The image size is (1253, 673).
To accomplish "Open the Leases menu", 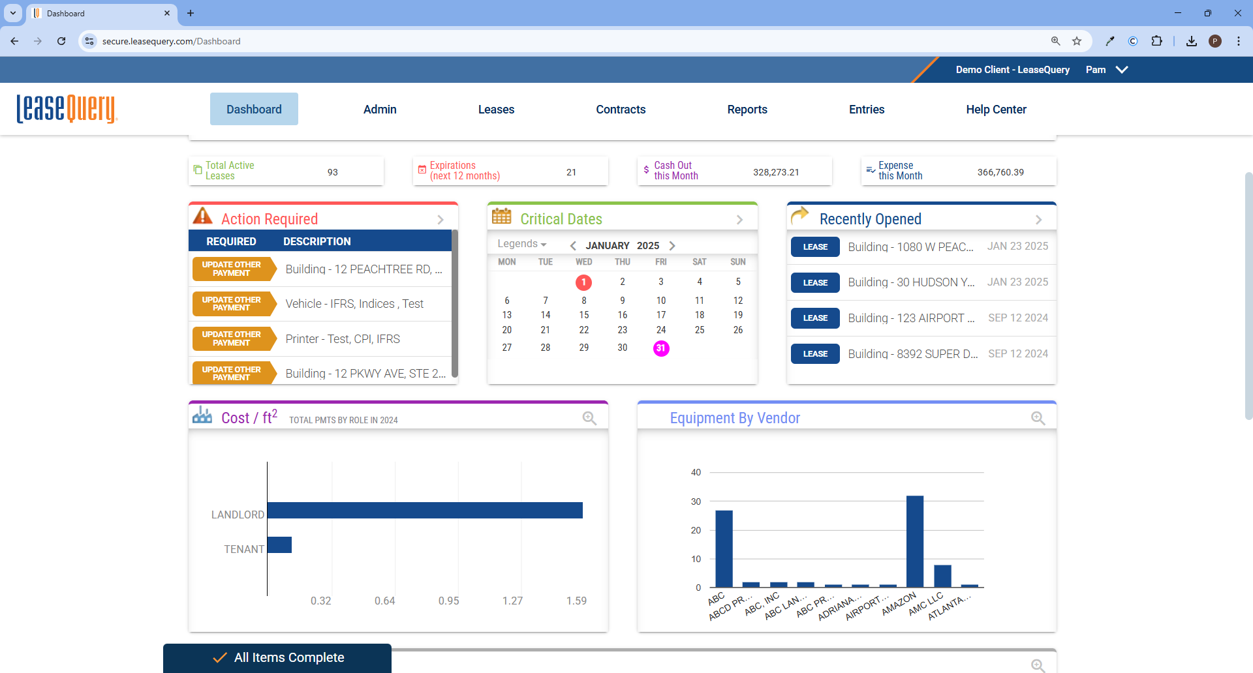I will [x=496, y=110].
